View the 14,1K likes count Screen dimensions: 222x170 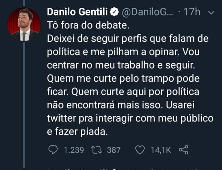pos(161,150)
